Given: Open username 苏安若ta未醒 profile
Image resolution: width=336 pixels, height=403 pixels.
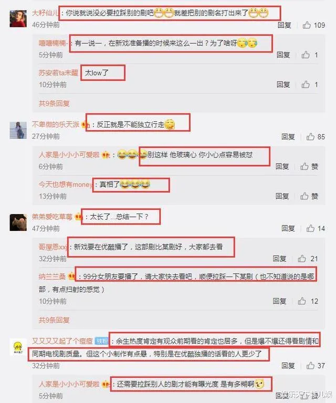Looking at the screenshot, I should [58, 73].
